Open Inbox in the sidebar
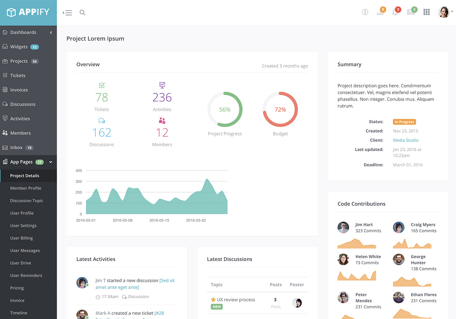456x319 pixels. click(16, 147)
